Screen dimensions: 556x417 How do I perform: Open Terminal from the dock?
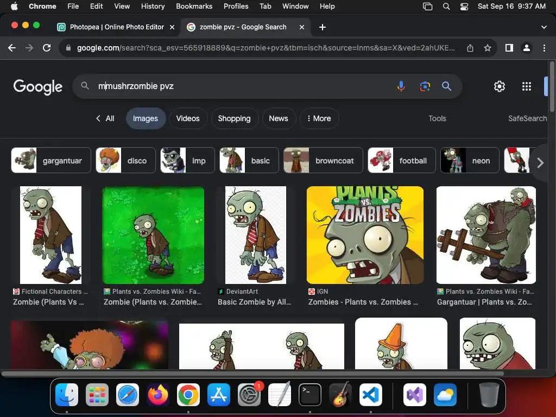pos(310,395)
